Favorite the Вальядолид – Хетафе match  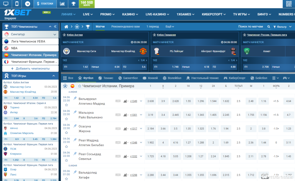click(66, 179)
